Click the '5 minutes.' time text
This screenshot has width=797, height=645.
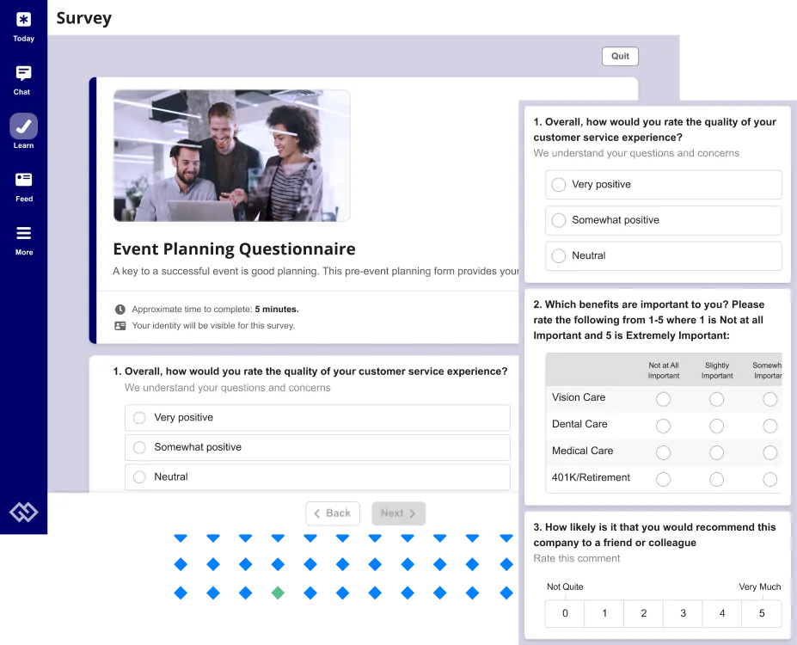point(277,309)
